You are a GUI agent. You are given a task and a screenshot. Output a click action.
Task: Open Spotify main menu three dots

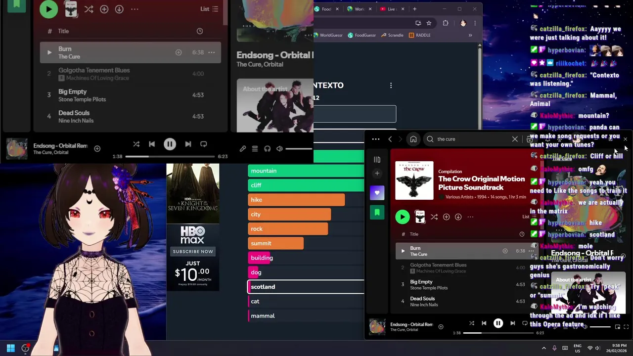tap(376, 139)
